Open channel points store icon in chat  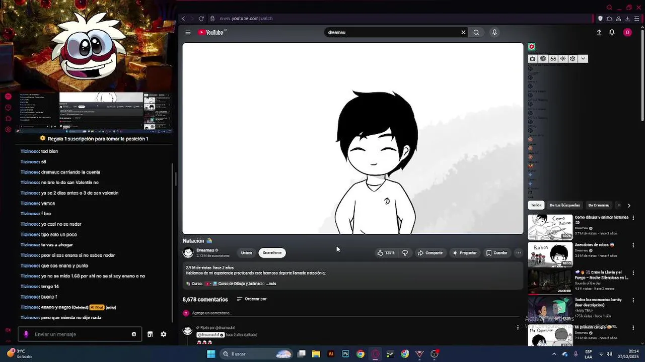[150, 334]
